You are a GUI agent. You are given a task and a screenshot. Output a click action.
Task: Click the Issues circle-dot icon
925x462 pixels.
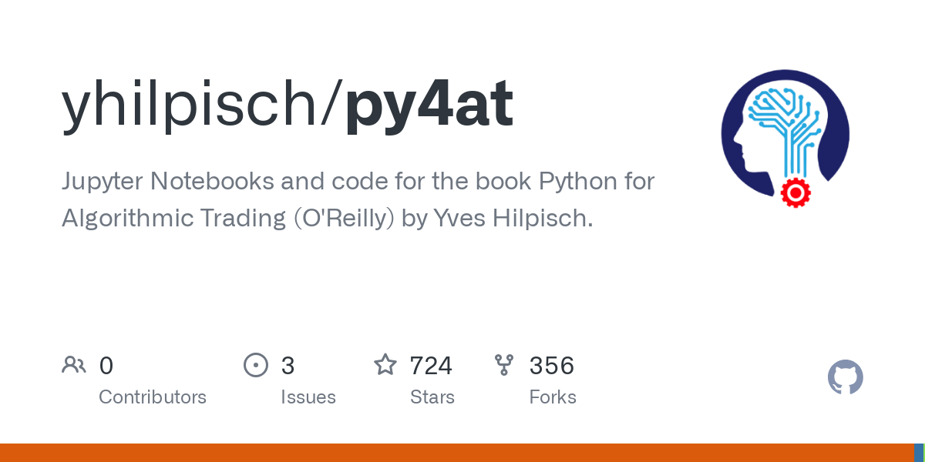(255, 365)
